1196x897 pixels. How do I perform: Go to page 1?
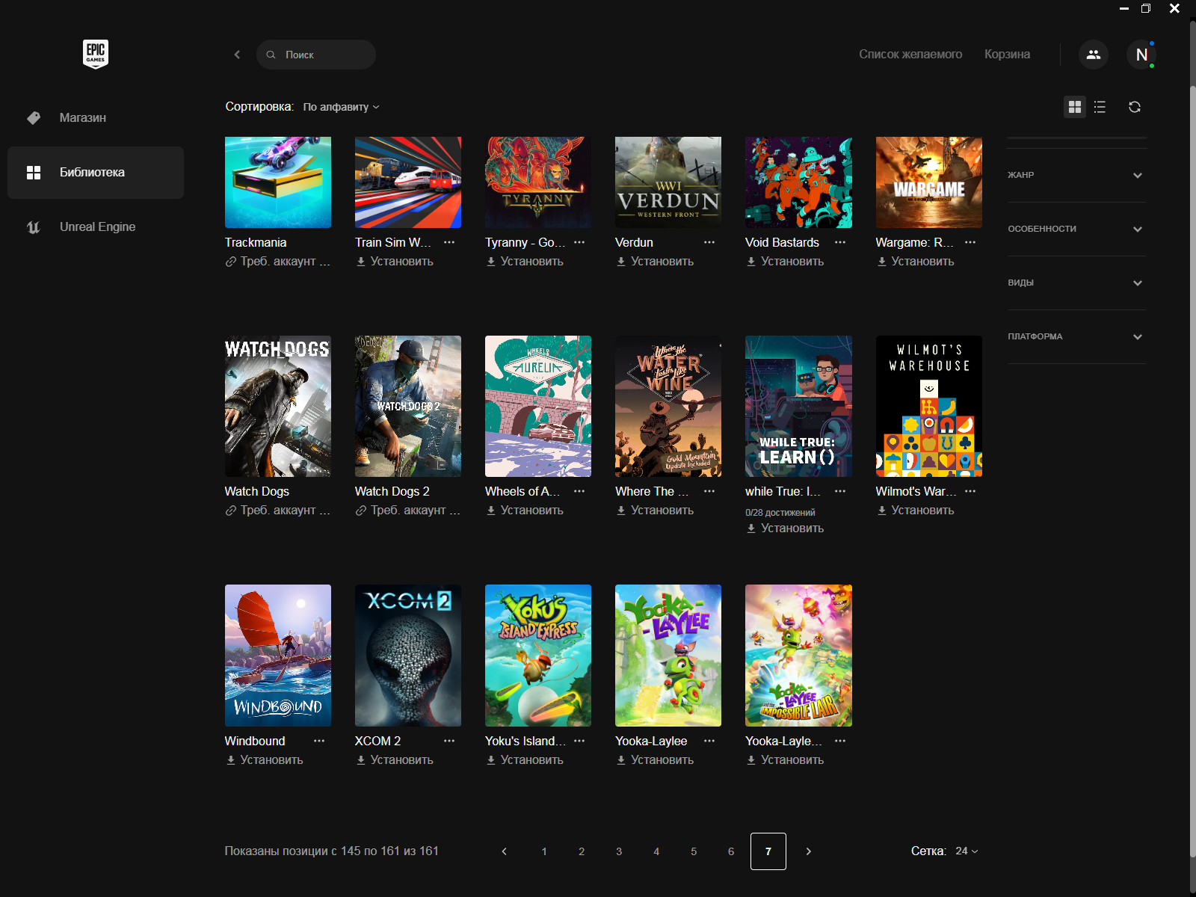click(544, 851)
